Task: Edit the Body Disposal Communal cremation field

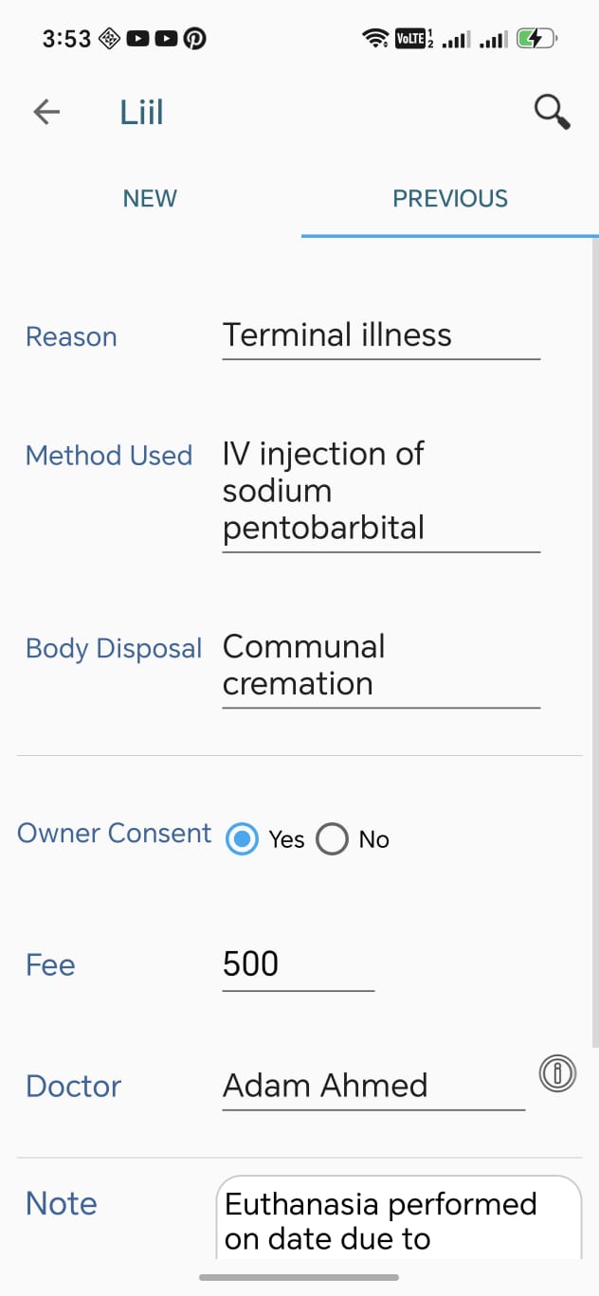Action: pos(381,667)
